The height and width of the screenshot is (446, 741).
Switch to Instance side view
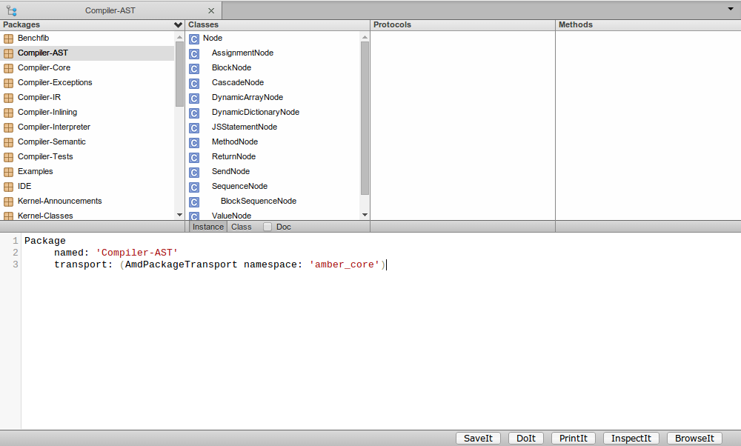[x=208, y=227]
